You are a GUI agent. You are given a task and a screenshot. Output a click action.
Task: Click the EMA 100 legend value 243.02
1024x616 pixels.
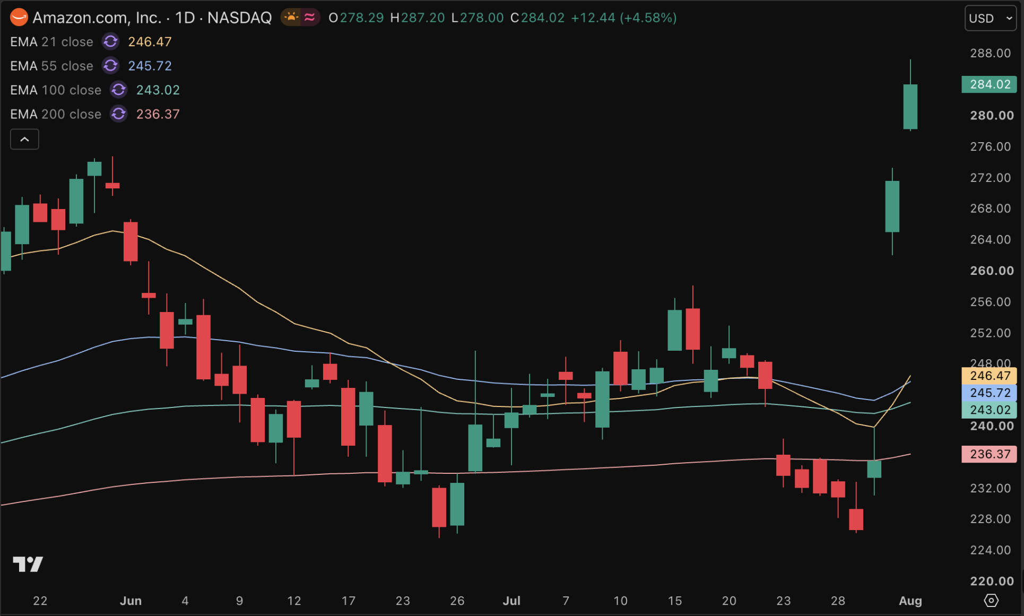pyautogui.click(x=158, y=90)
